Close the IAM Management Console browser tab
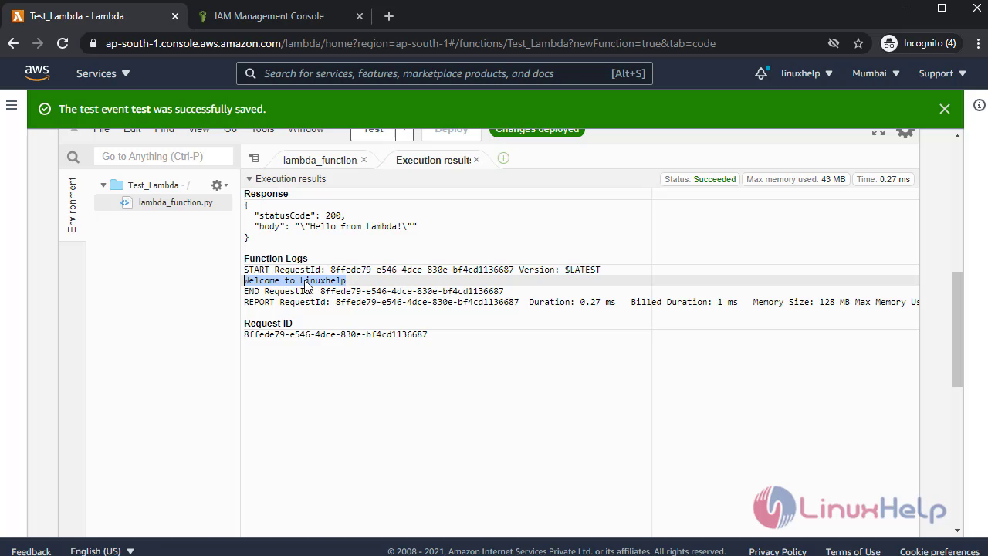This screenshot has width=988, height=556. tap(360, 16)
